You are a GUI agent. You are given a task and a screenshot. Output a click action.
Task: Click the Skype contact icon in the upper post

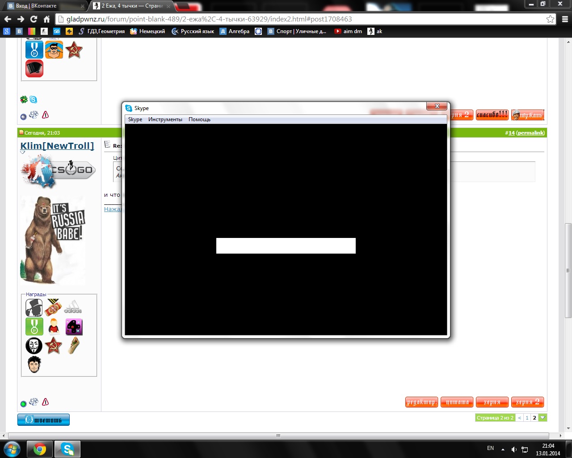pyautogui.click(x=34, y=100)
